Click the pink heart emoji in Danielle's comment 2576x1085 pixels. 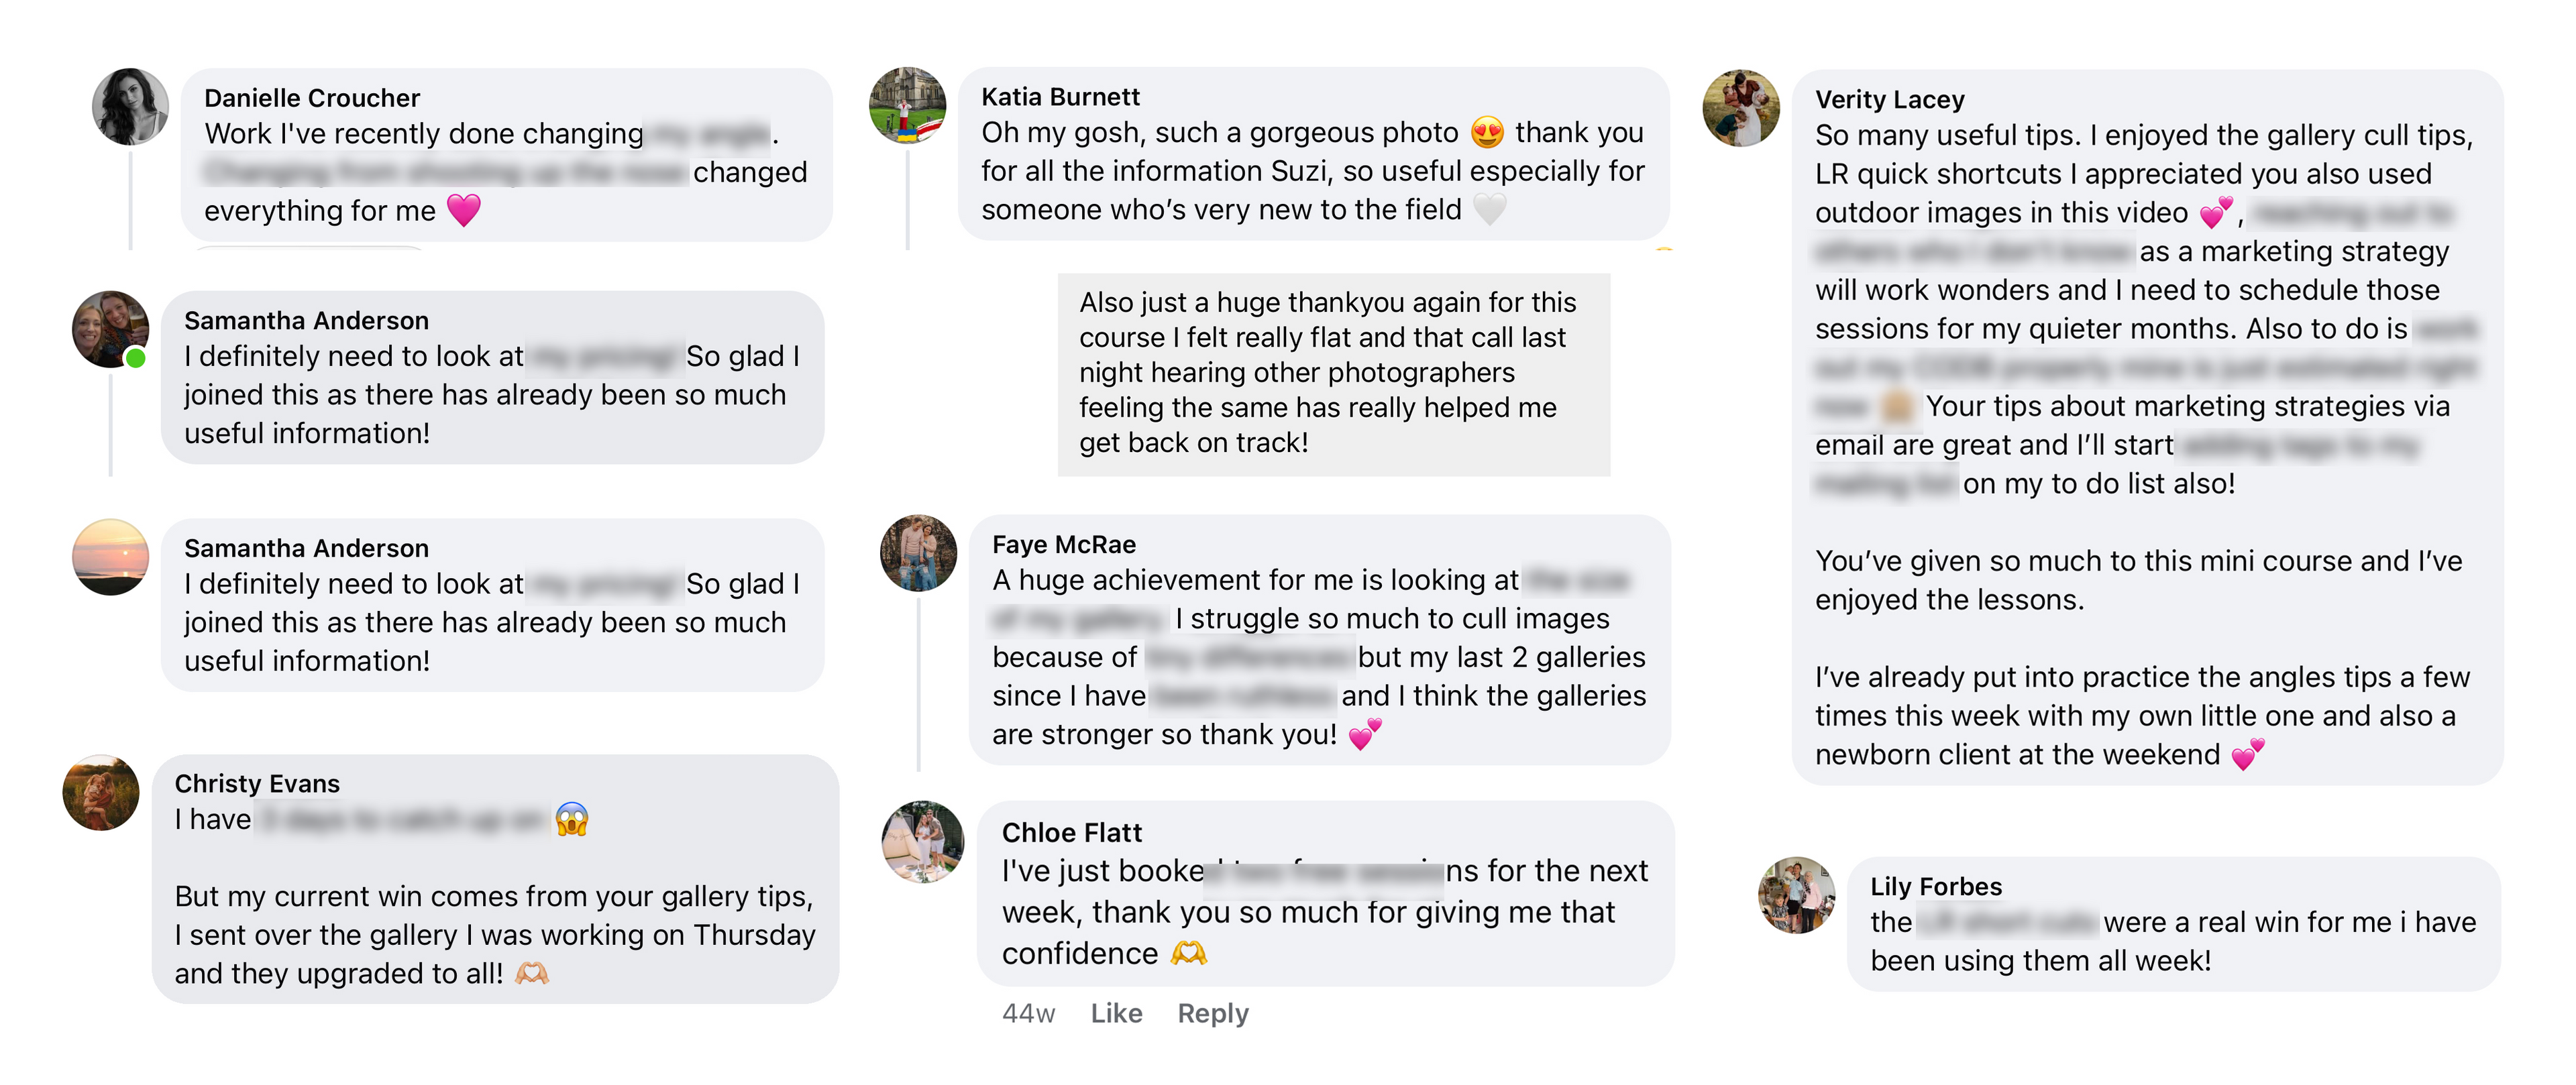(463, 210)
